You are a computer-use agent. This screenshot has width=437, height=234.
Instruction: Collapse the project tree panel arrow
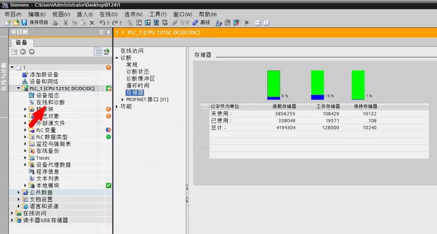108,32
